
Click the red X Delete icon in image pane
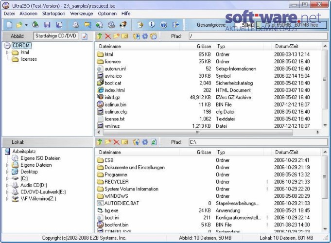(108, 36)
